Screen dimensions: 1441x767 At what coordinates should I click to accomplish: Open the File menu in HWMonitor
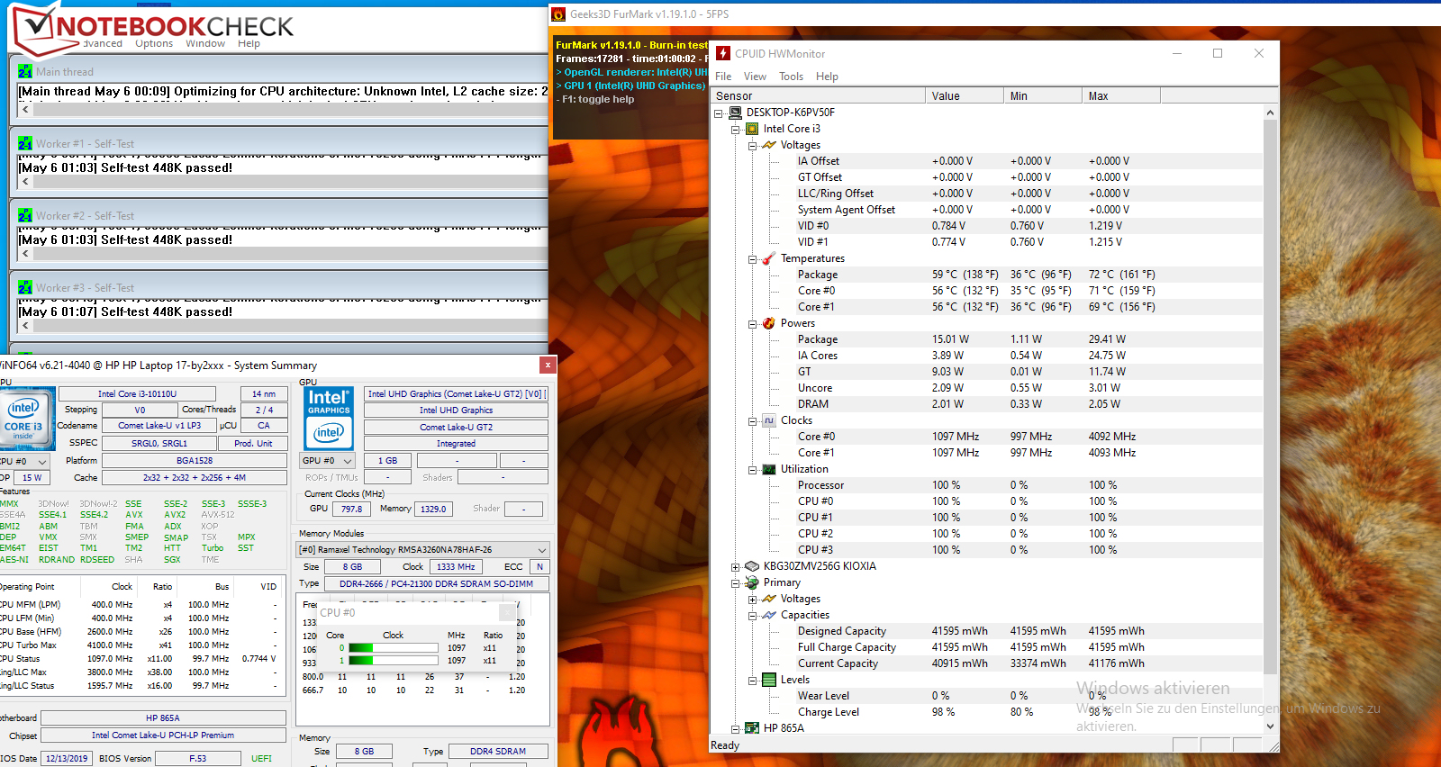[x=723, y=77]
